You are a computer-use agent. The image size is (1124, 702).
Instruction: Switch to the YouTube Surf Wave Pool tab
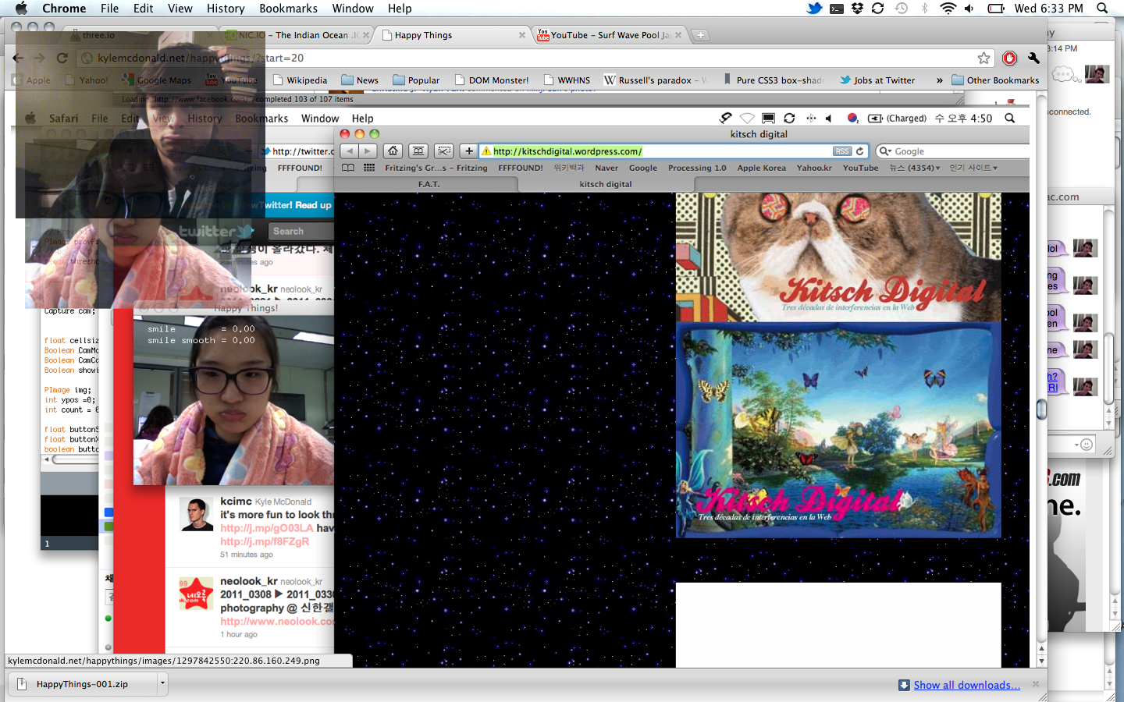point(605,35)
